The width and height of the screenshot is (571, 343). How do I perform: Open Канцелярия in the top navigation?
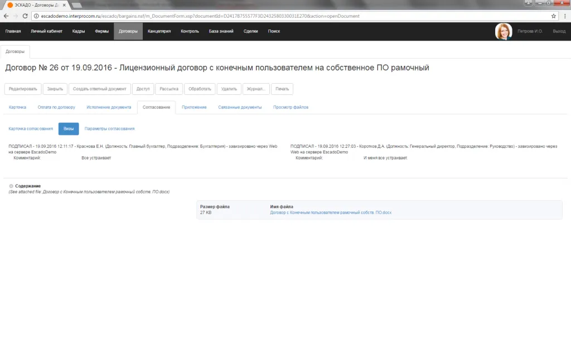click(159, 31)
